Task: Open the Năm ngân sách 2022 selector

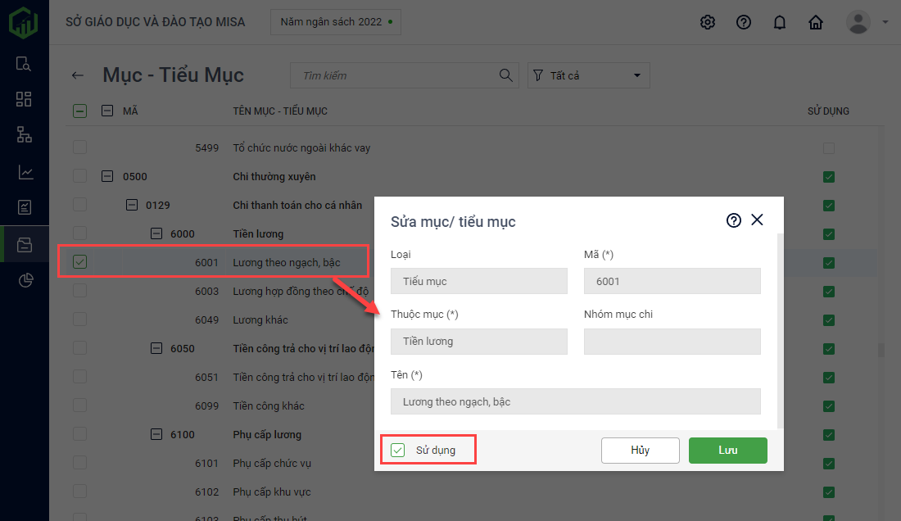Action: pos(336,22)
